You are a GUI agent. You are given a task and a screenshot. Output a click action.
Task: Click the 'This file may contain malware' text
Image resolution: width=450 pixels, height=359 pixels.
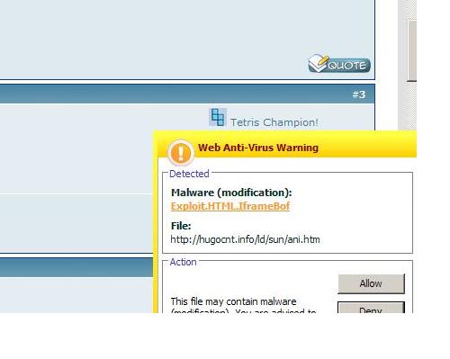click(x=233, y=301)
